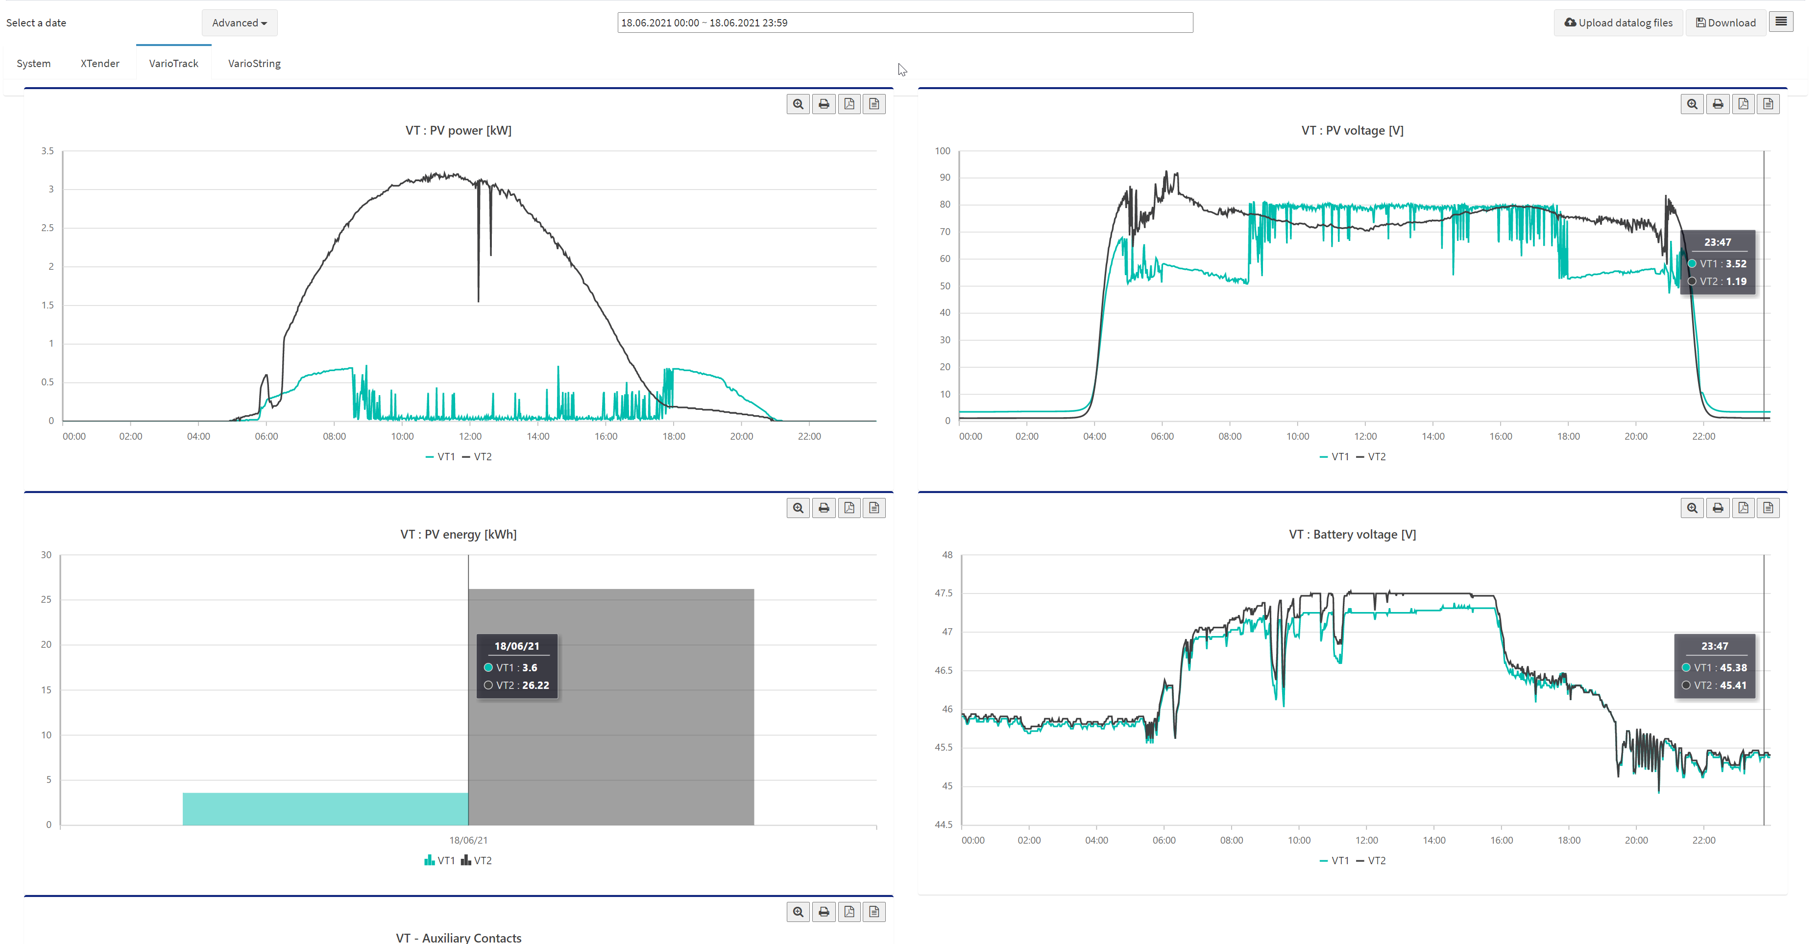Screen dimensions: 1820x944
Task: Switch to the XTender tab
Action: [x=99, y=64]
